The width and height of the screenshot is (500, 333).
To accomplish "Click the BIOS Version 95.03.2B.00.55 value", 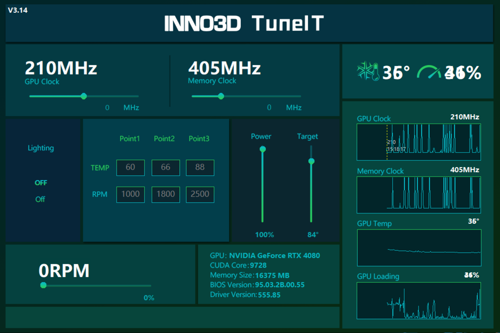I will click(280, 285).
